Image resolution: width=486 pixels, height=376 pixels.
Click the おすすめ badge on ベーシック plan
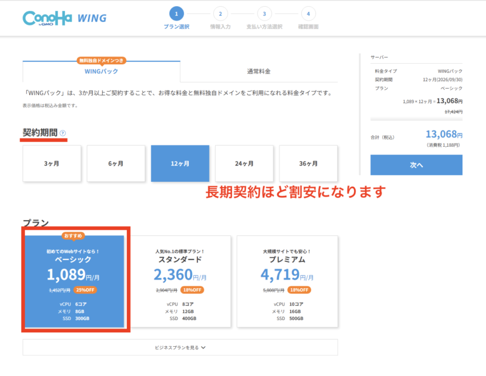[x=74, y=235]
